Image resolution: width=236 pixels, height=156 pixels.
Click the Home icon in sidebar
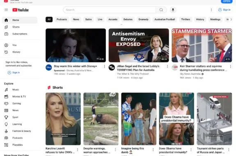[6, 20]
